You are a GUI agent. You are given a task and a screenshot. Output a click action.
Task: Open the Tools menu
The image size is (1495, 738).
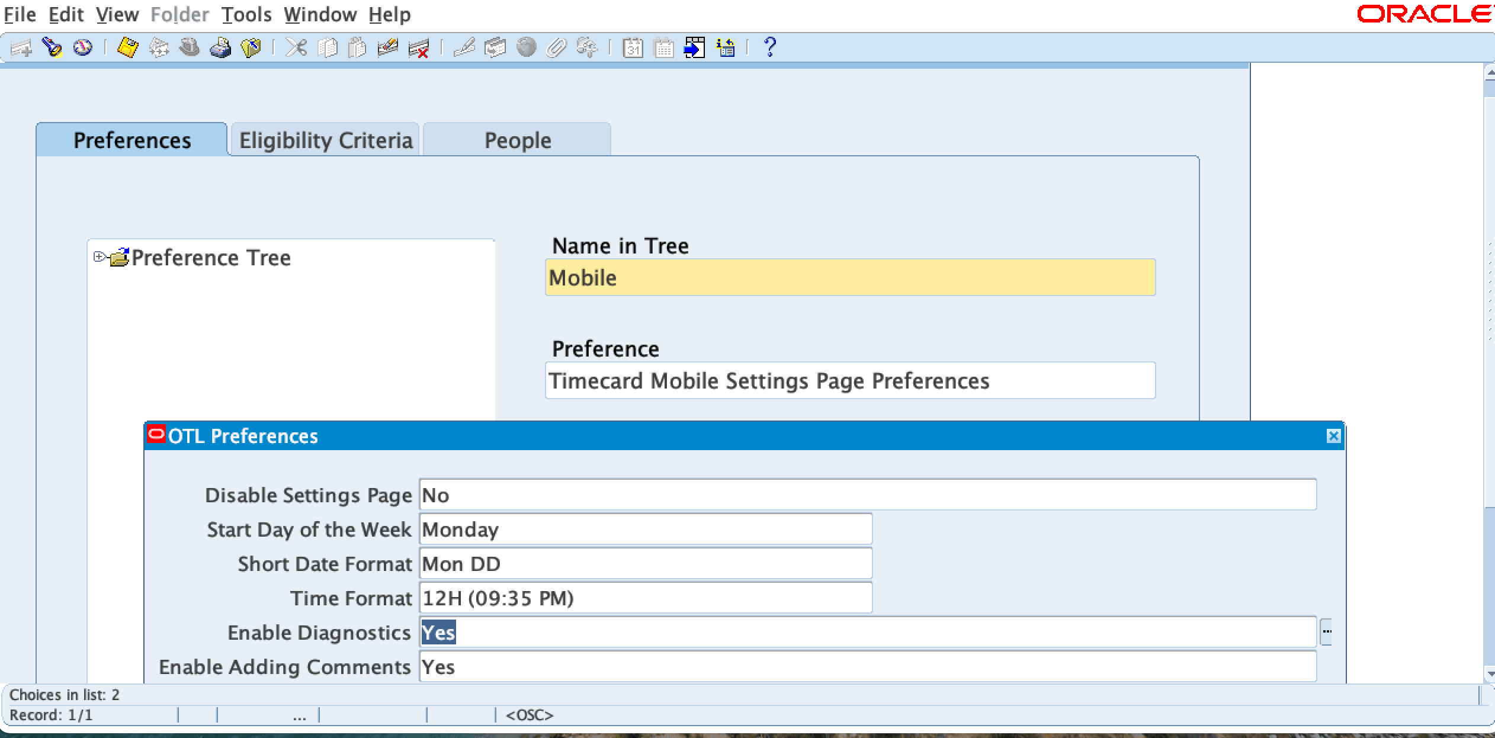click(x=247, y=14)
